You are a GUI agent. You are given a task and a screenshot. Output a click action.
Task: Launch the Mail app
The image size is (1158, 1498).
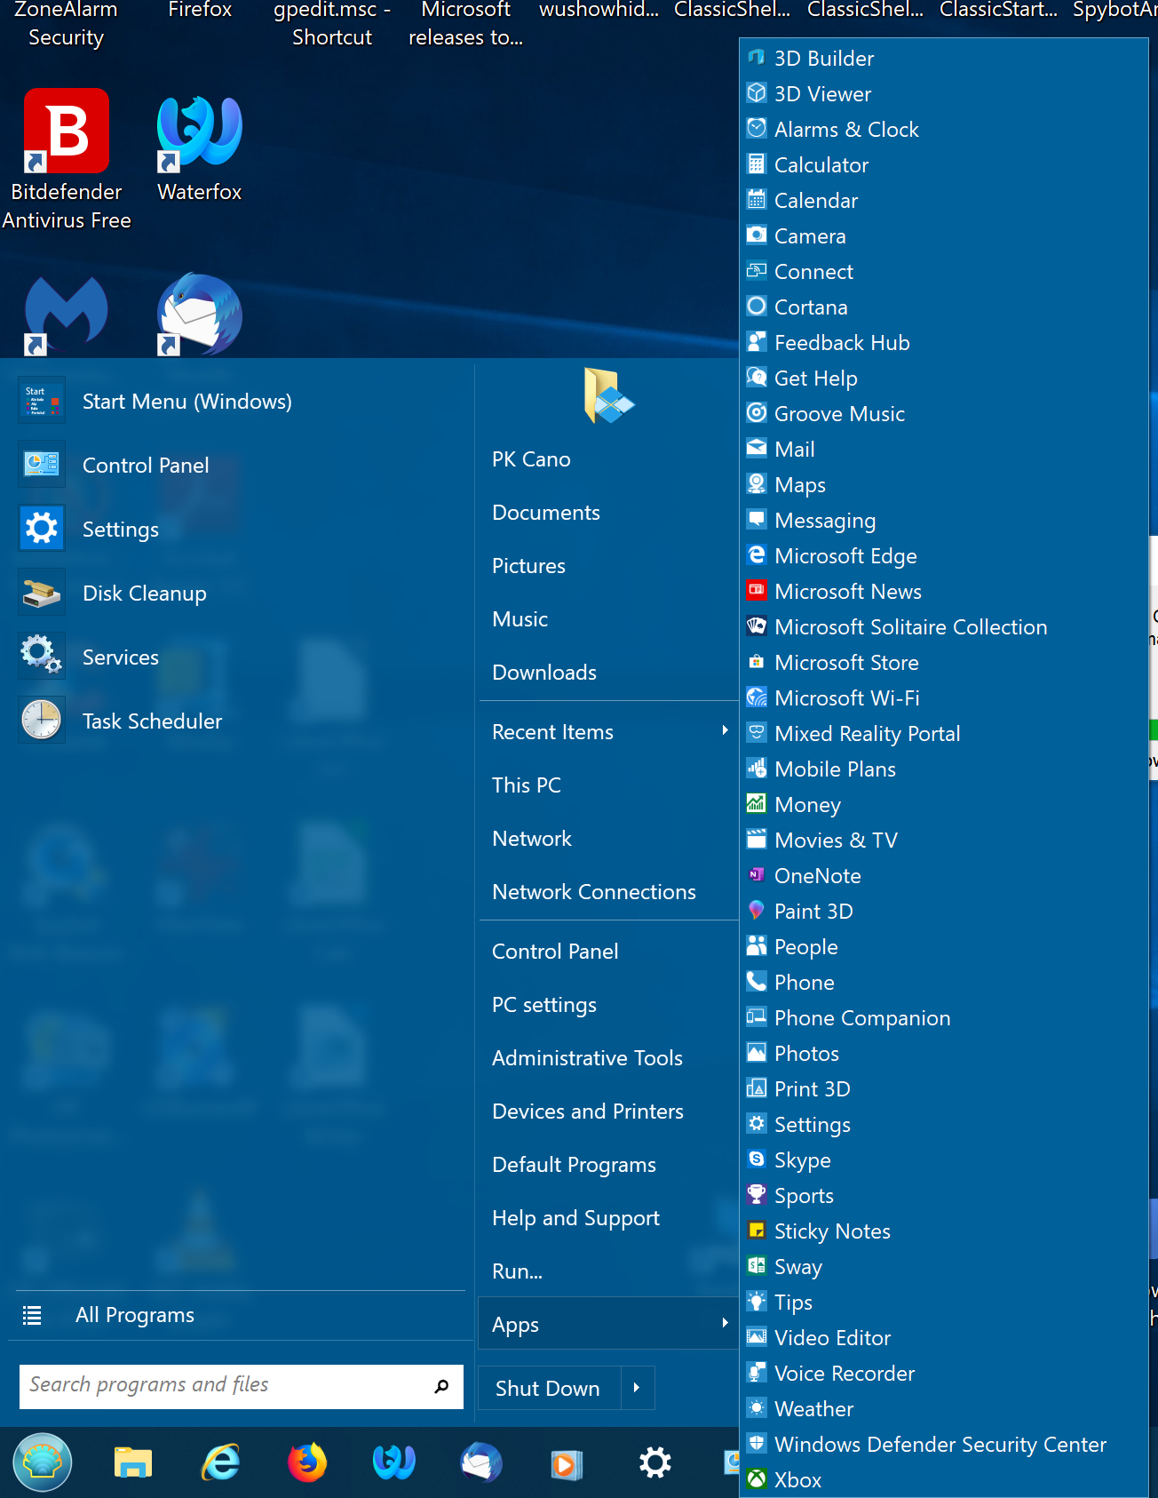coord(944,450)
